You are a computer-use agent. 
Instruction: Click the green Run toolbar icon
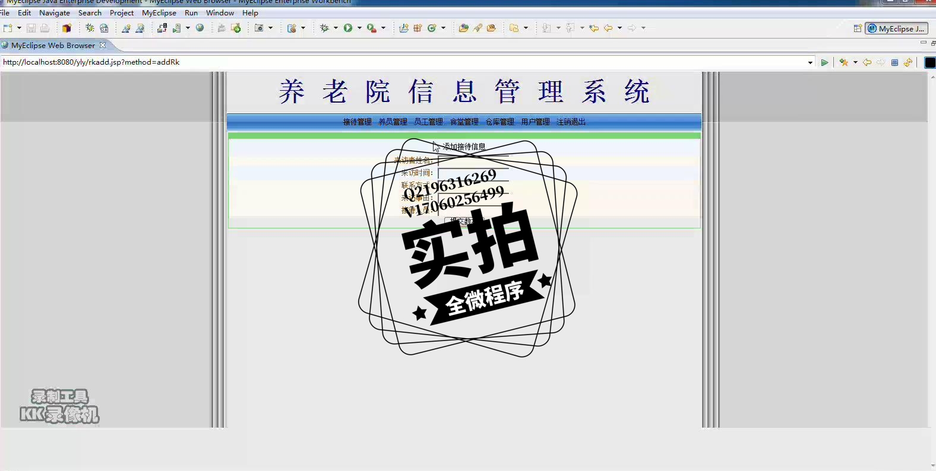(348, 28)
